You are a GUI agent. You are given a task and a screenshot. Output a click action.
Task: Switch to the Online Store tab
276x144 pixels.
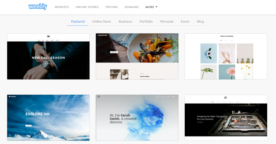(x=102, y=21)
